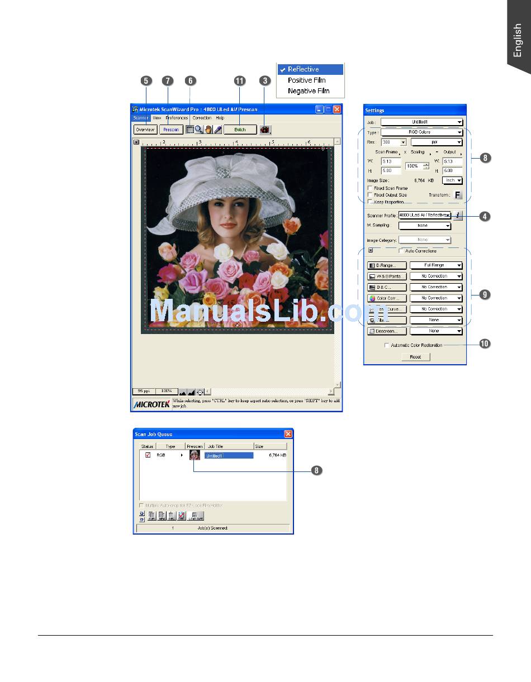531x682 pixels.
Task: Click the Prescan button
Action: click(171, 130)
